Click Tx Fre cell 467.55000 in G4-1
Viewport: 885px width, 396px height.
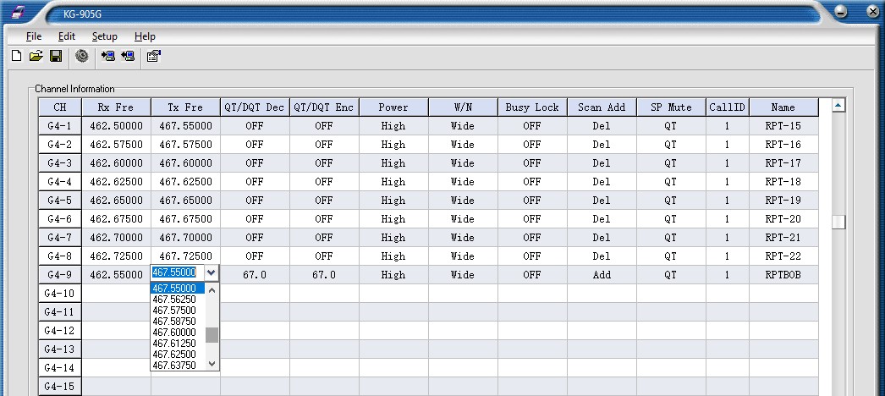point(185,126)
